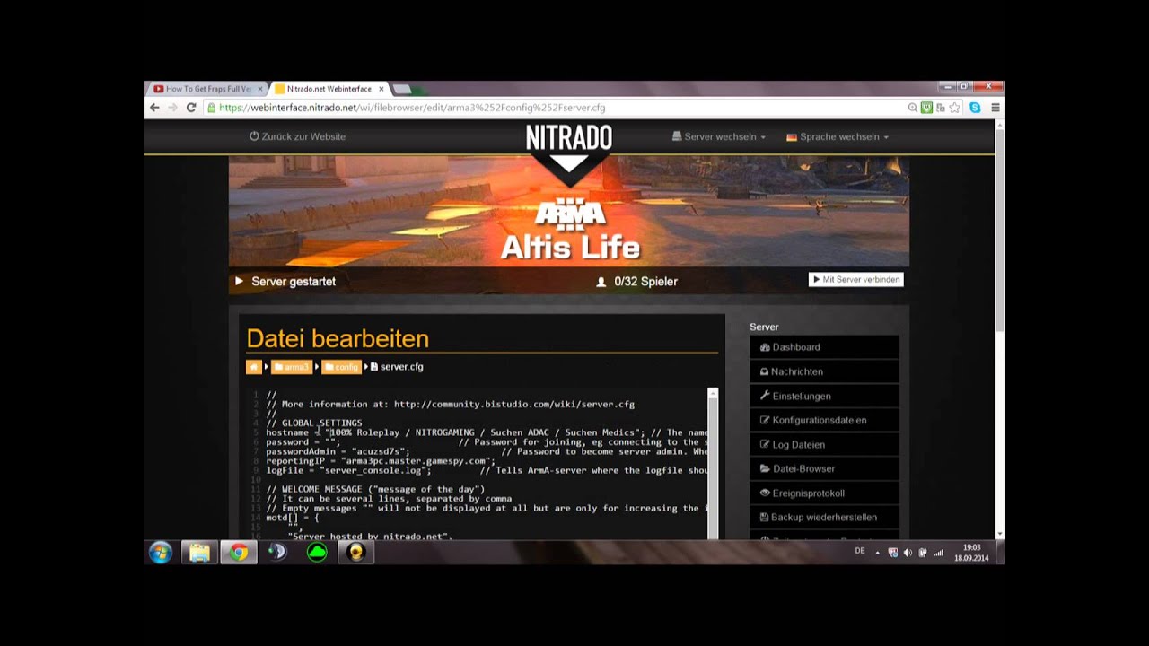Screen dimensions: 1149x646
Task: Click the home icon in the breadcrumb
Action: (254, 367)
